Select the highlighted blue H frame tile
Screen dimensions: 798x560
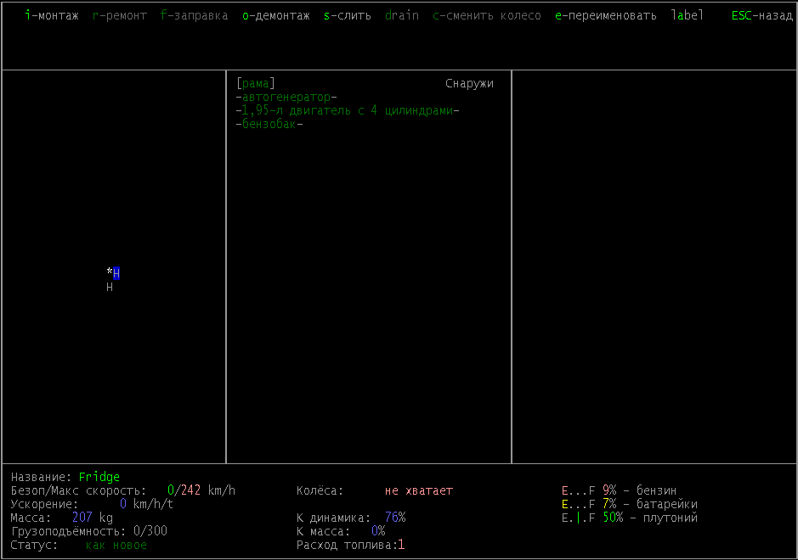(116, 273)
